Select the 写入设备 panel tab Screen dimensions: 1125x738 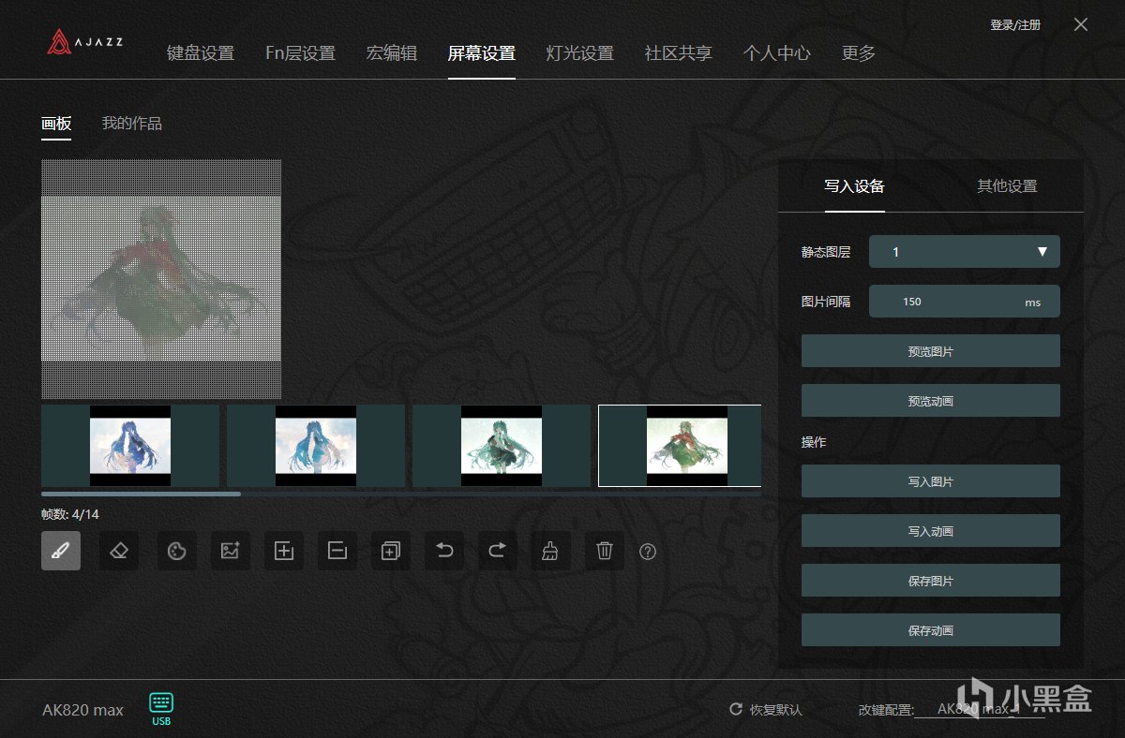(x=854, y=185)
